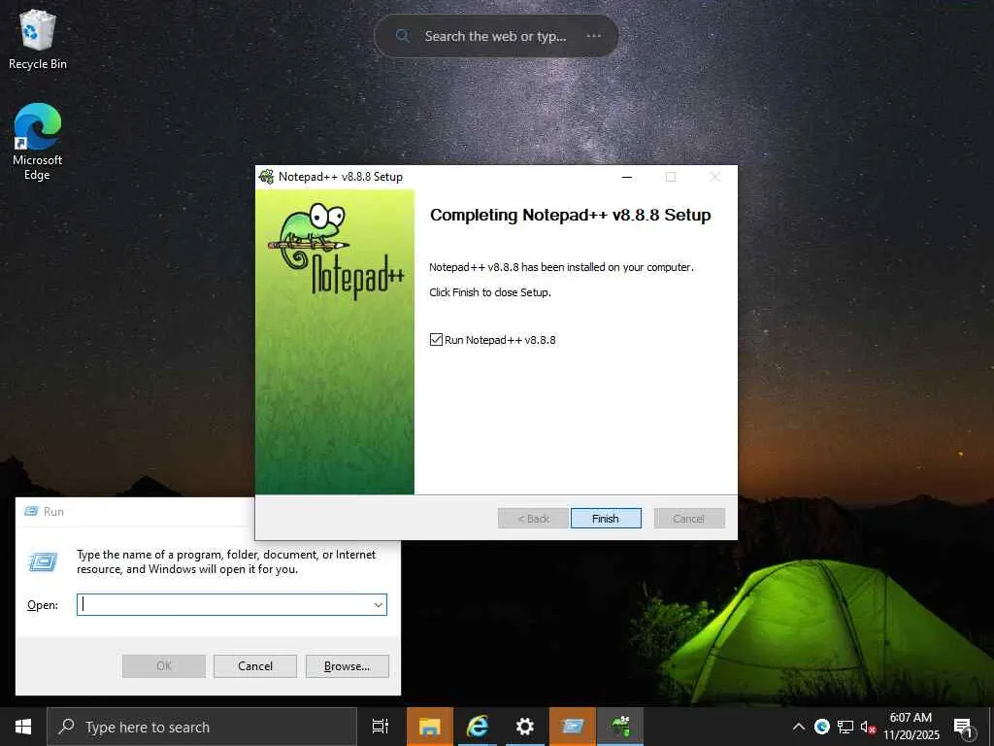
Task: Click the magnifier icon in desktop search widget
Action: pyautogui.click(x=402, y=36)
